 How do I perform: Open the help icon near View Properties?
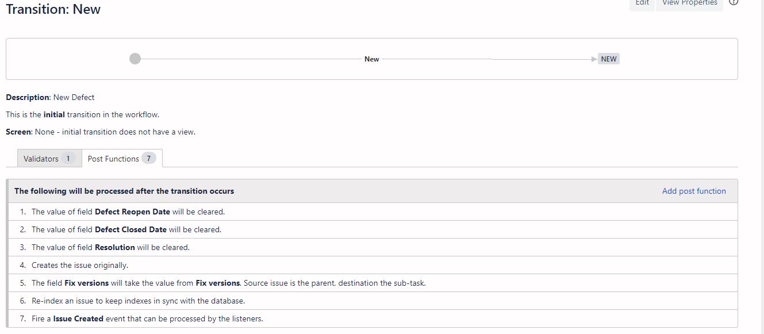[732, 2]
